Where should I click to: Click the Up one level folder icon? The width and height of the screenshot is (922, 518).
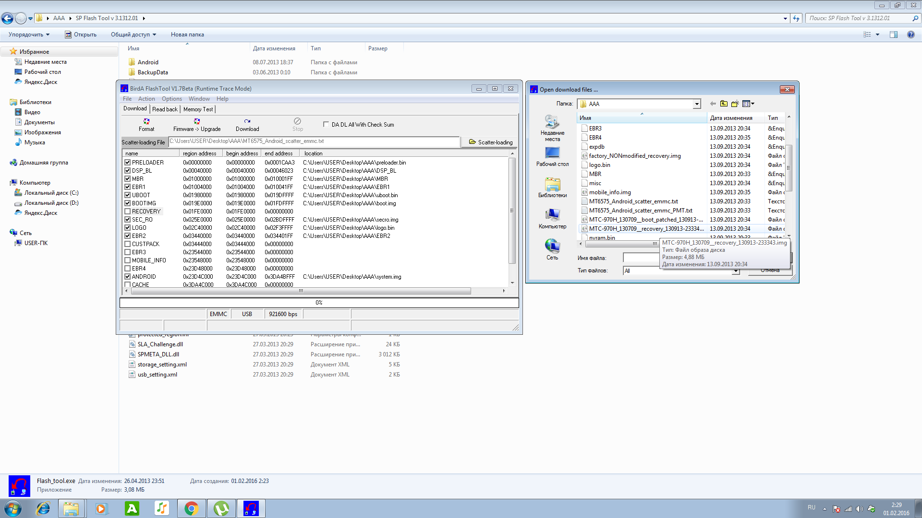(724, 104)
